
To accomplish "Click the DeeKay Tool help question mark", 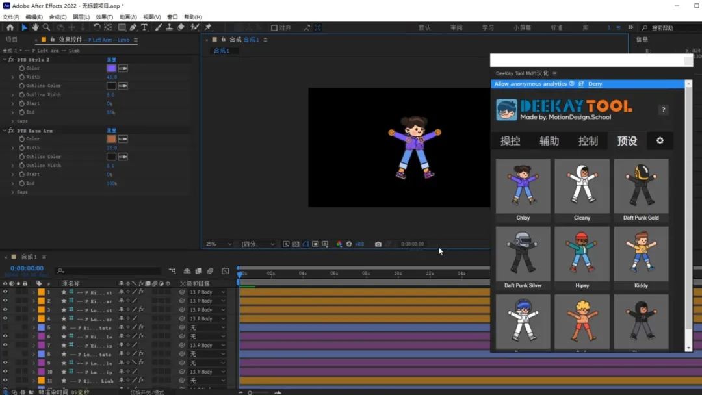I will coord(664,110).
